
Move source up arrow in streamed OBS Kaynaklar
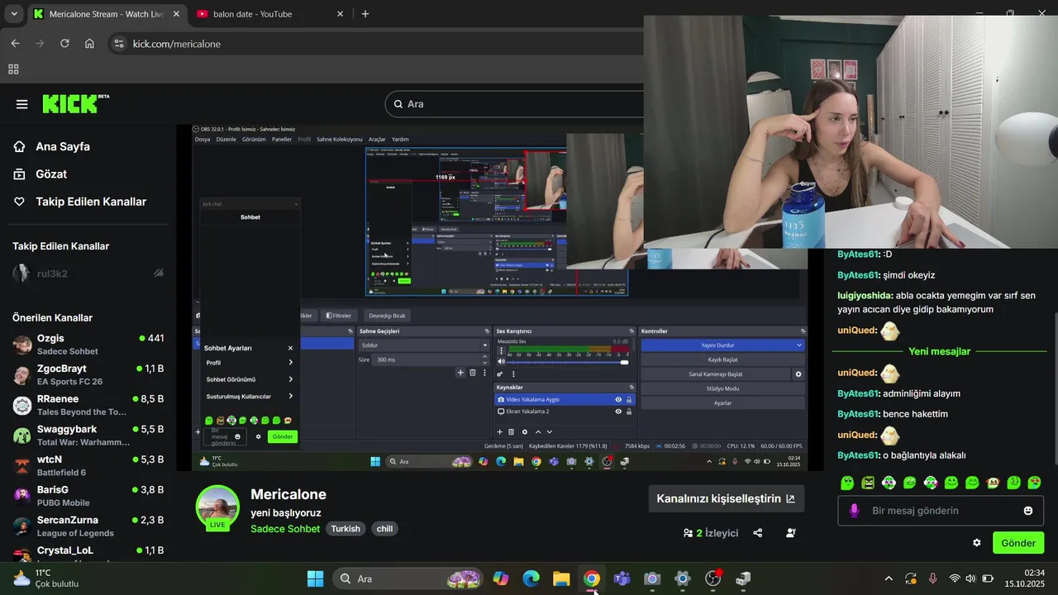pos(538,431)
